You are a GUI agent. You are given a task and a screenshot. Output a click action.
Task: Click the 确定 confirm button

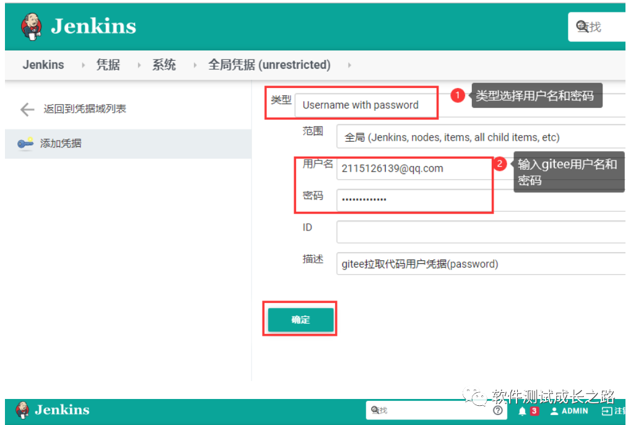(x=300, y=318)
